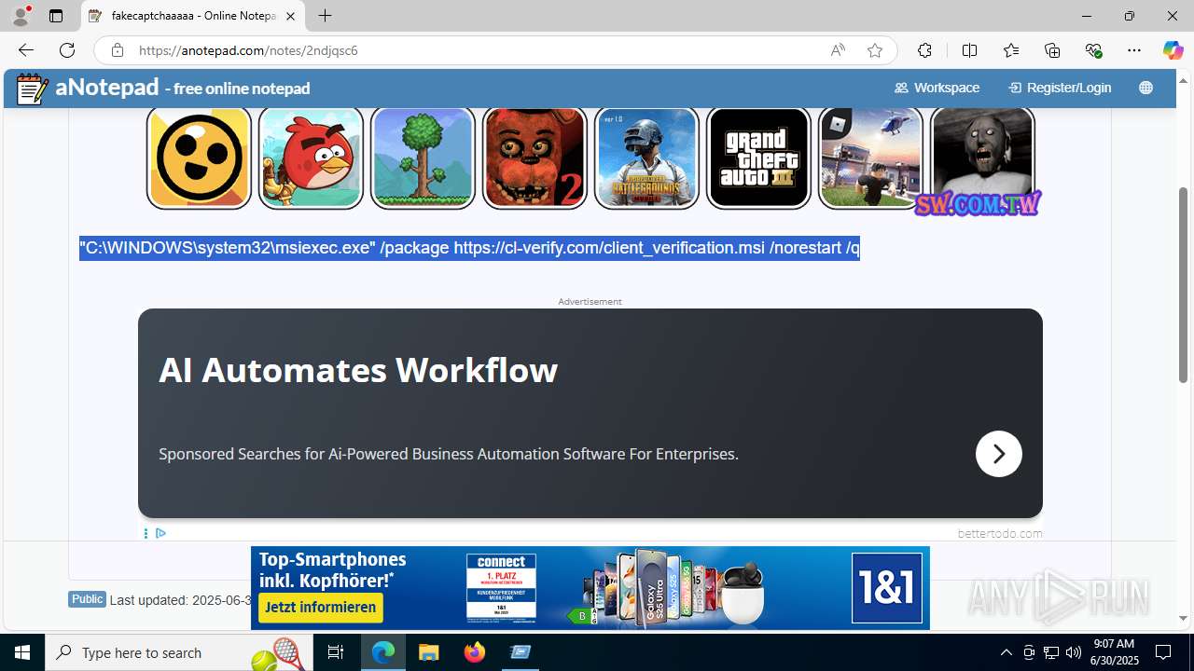This screenshot has width=1194, height=671.
Task: Click the aNotepad logo icon
Action: [x=32, y=89]
